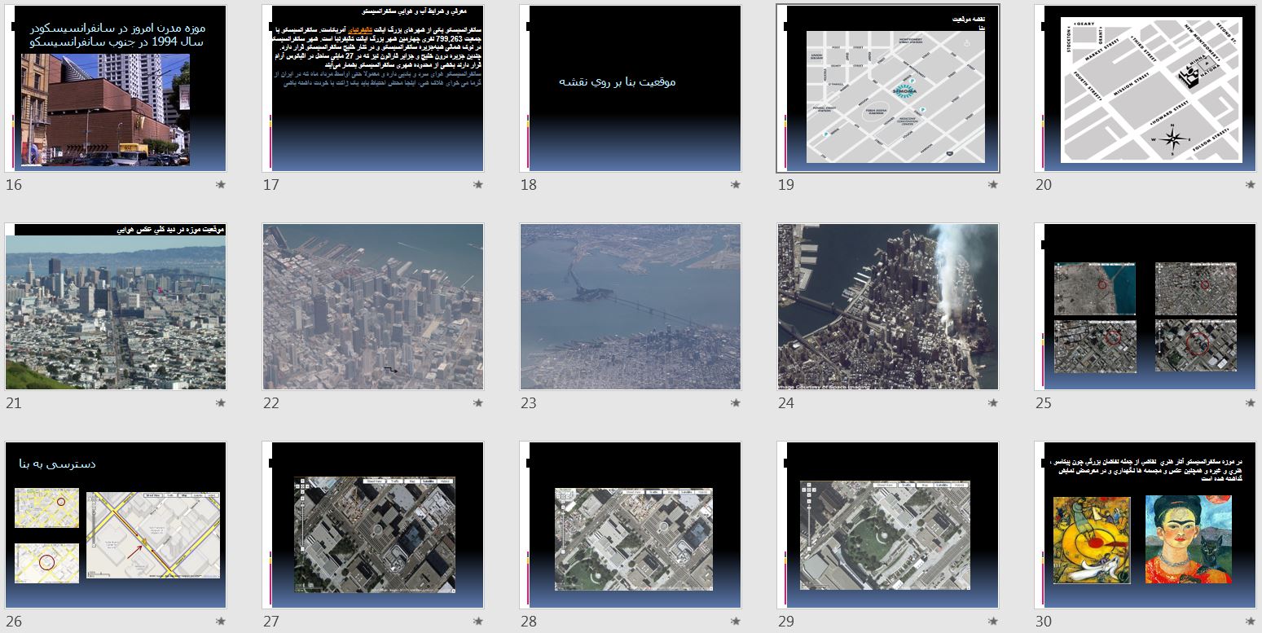
Task: Click the slide number 21 label
Action: coord(14,403)
